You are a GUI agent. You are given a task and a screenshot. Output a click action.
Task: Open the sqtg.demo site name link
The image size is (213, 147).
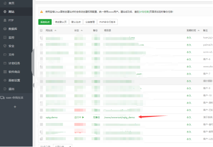tap(52, 117)
